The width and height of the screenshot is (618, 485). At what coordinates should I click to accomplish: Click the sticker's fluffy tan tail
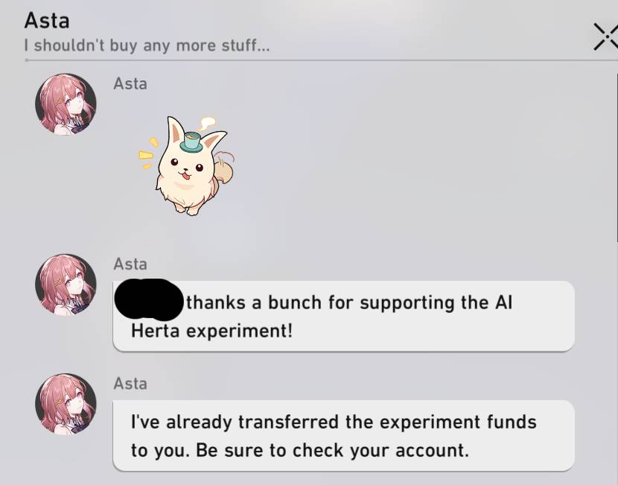point(224,170)
